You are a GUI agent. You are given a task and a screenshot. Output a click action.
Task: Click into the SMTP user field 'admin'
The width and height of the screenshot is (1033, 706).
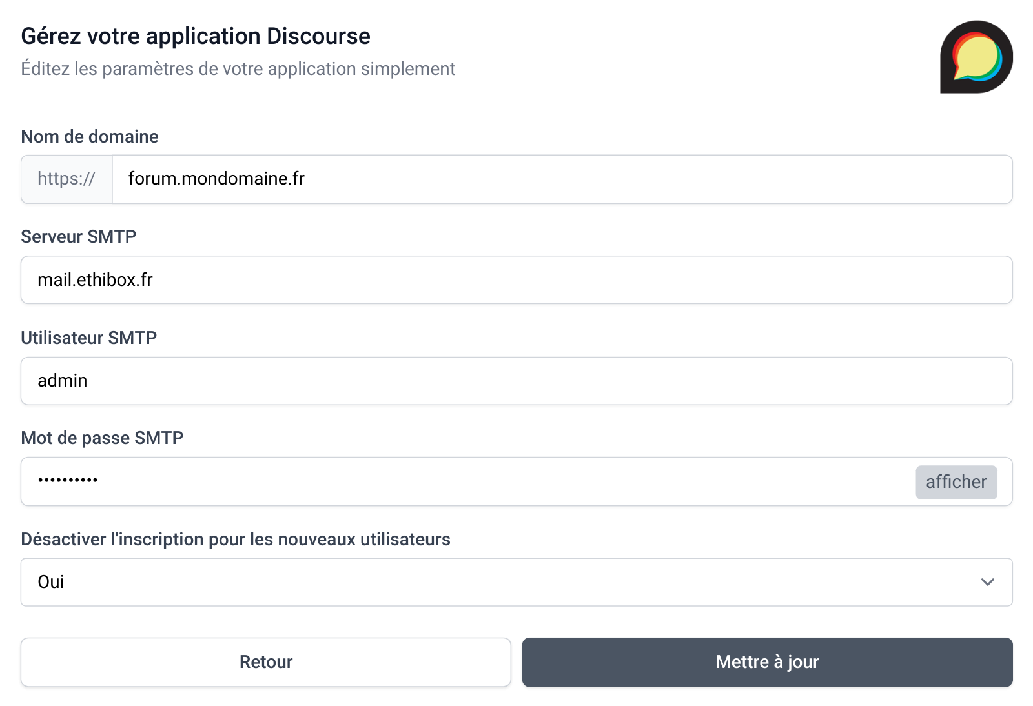coord(63,381)
